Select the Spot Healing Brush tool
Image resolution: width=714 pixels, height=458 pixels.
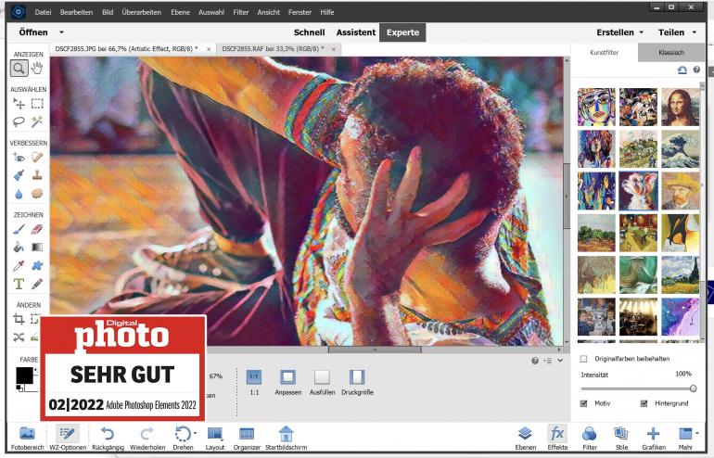click(37, 158)
